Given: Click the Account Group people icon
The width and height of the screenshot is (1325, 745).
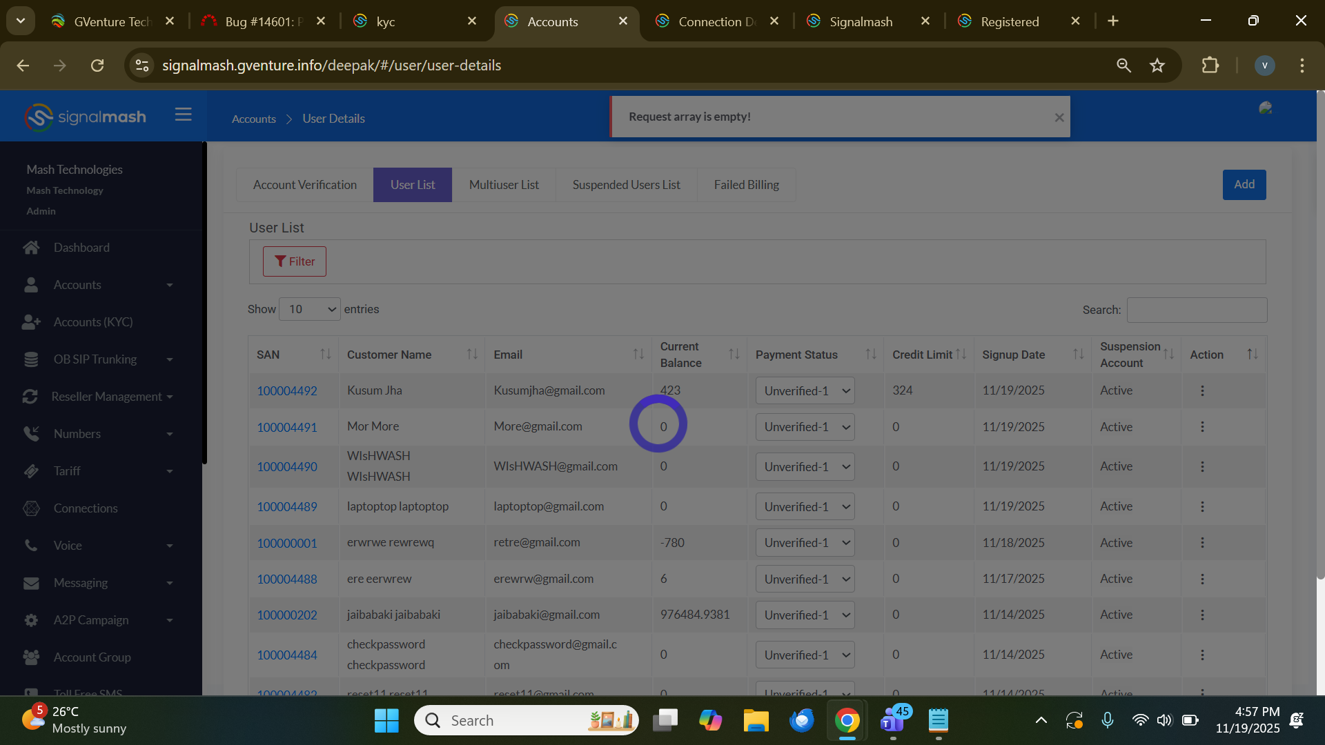Looking at the screenshot, I should tap(31, 657).
